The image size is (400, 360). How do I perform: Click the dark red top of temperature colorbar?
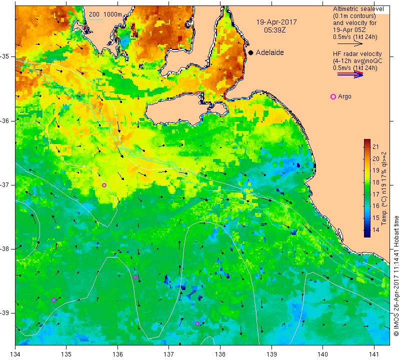367,141
